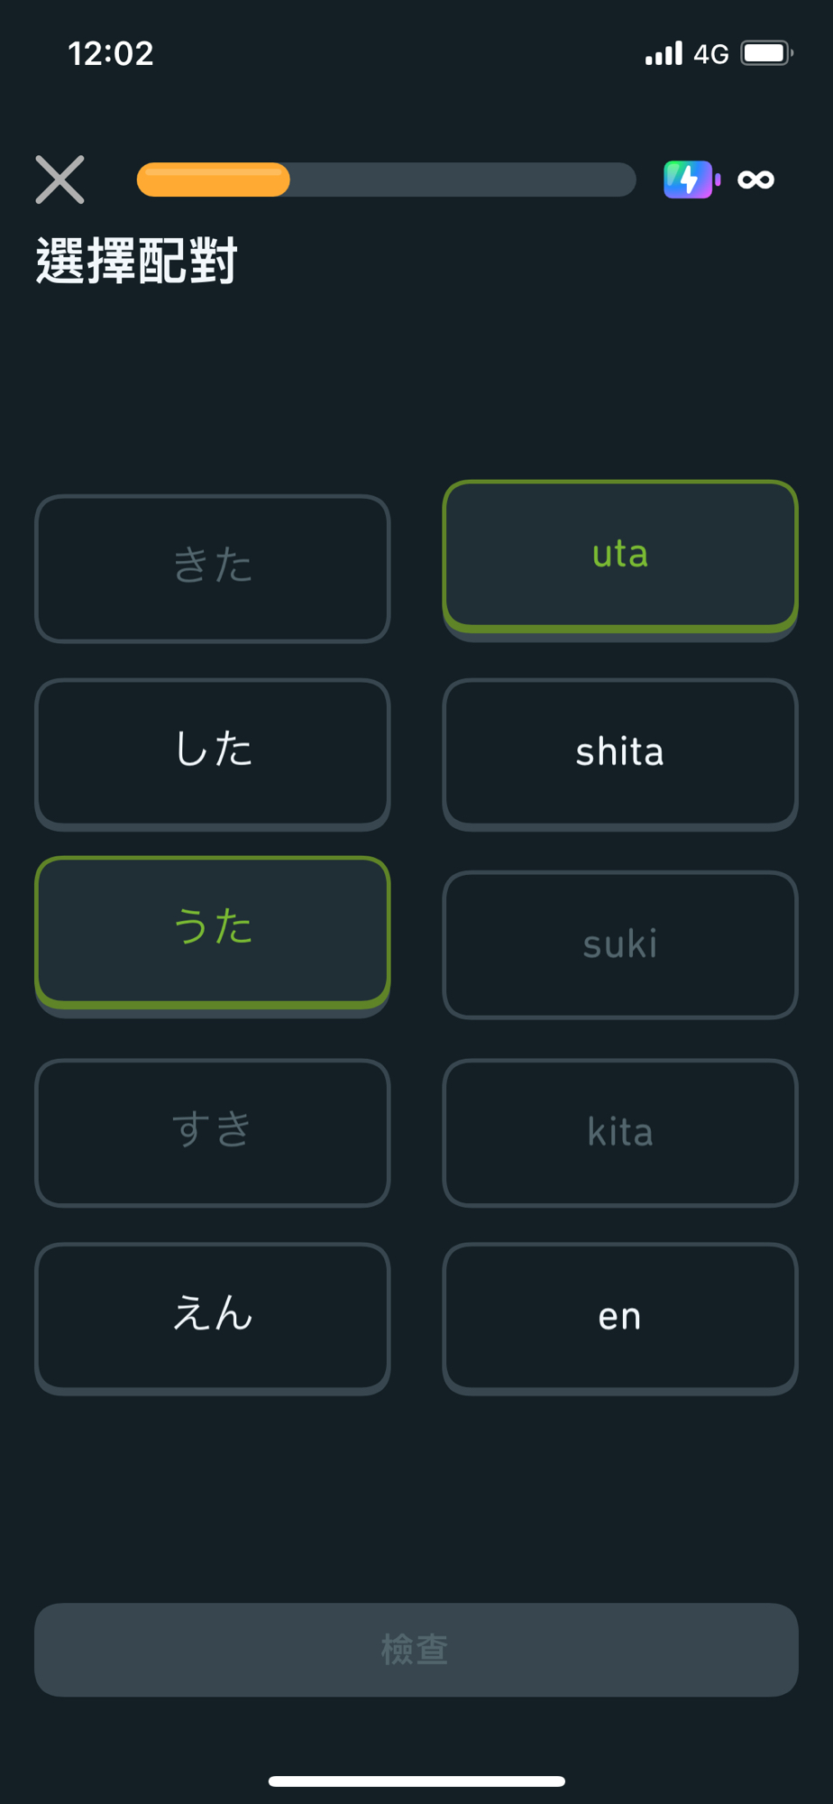The image size is (833, 1804).
Task: Deselect the うた card
Action: point(213,930)
